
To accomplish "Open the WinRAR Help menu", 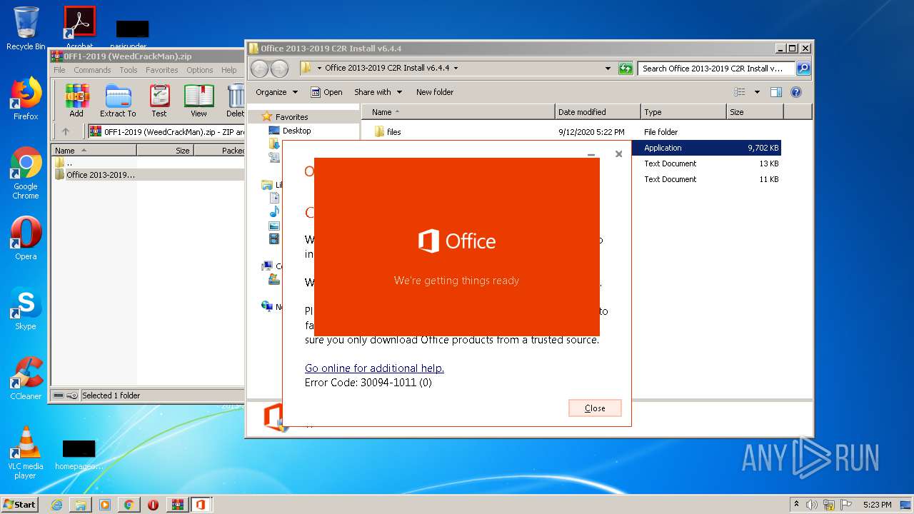I will click(229, 70).
